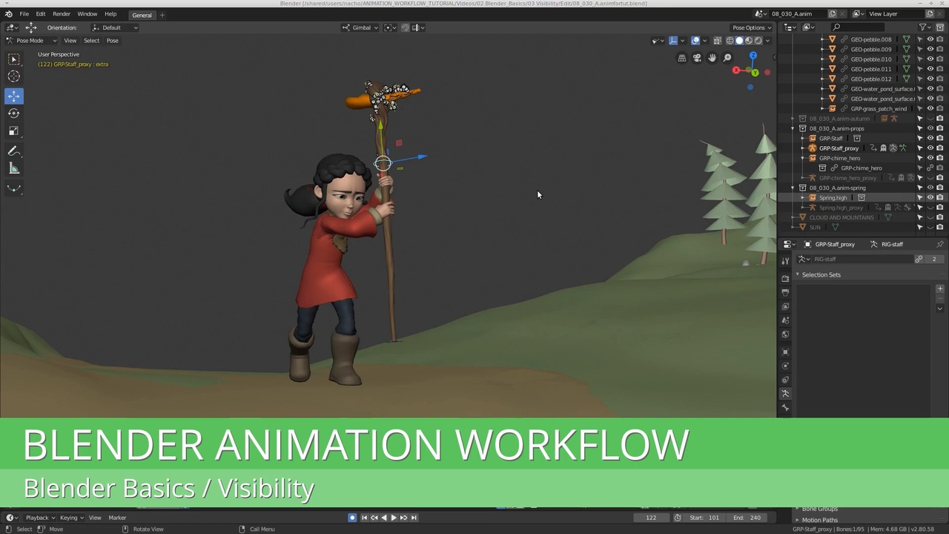Hide GRP-Staff_proxy using its eye icon
Viewport: 949px width, 534px height.
[x=930, y=148]
